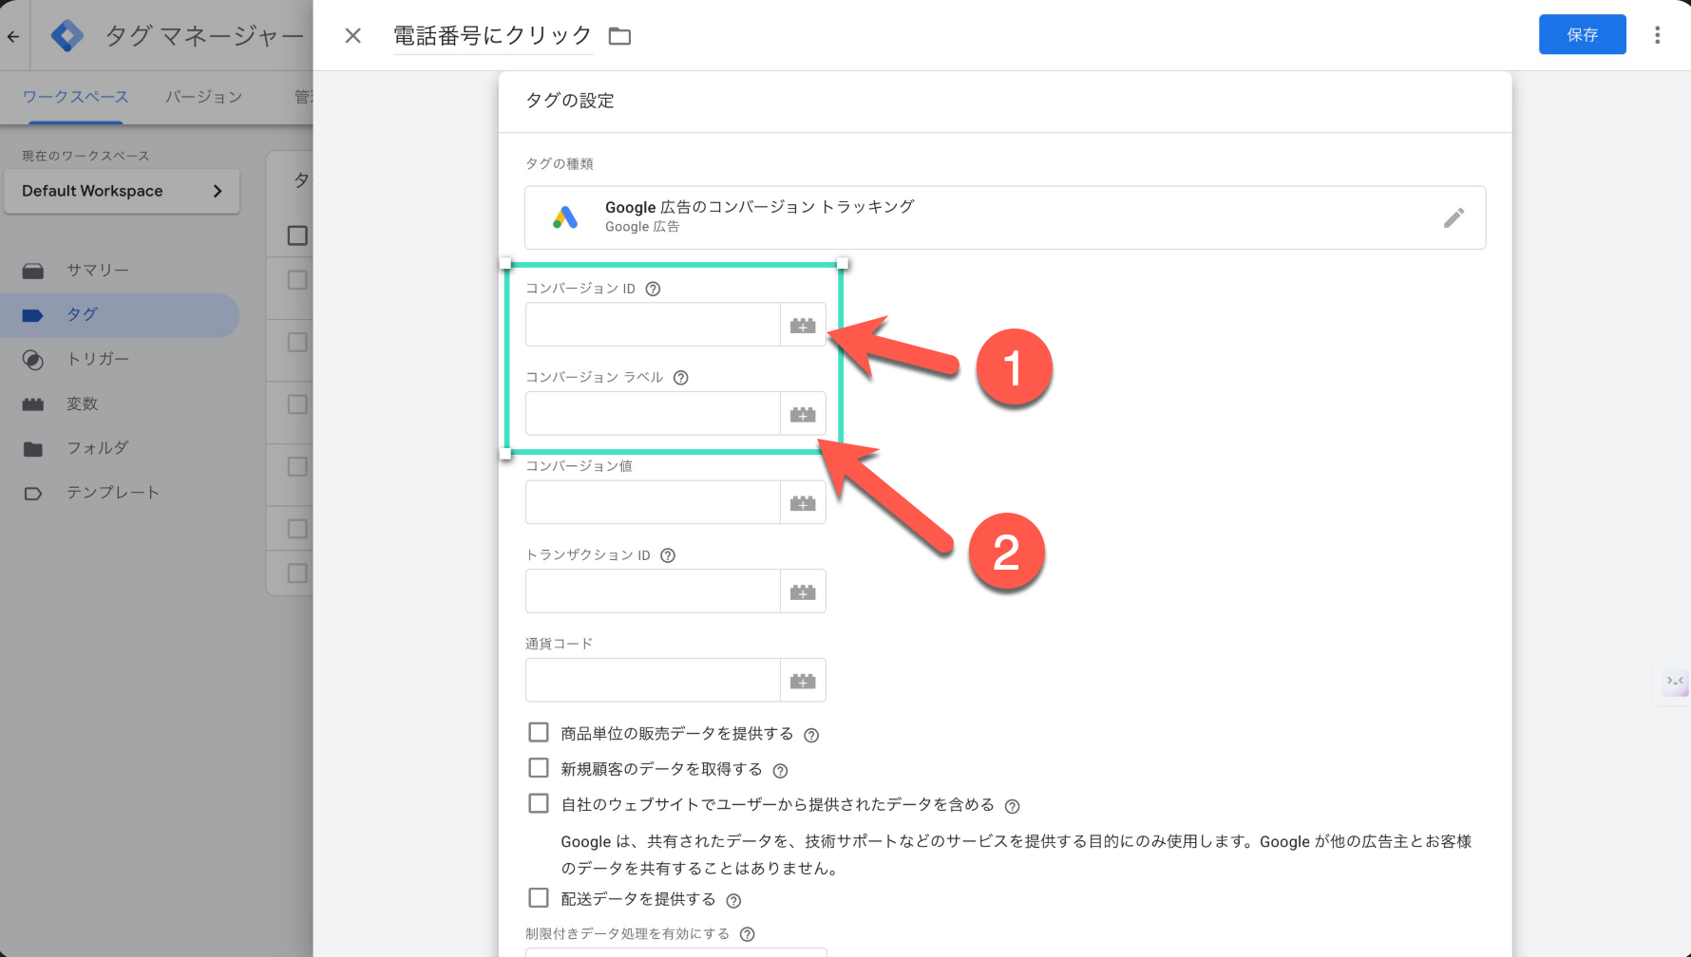
Task: Toggle 配送データを提供する checkbox
Action: click(x=539, y=898)
